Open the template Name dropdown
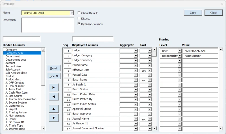Viewport: 226px width, 134px height. coord(72,13)
